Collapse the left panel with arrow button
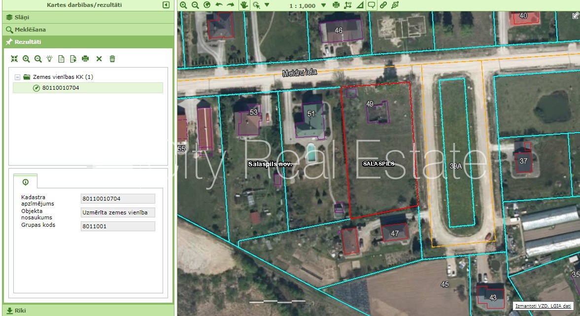This screenshot has height=316, width=580. pos(166,5)
